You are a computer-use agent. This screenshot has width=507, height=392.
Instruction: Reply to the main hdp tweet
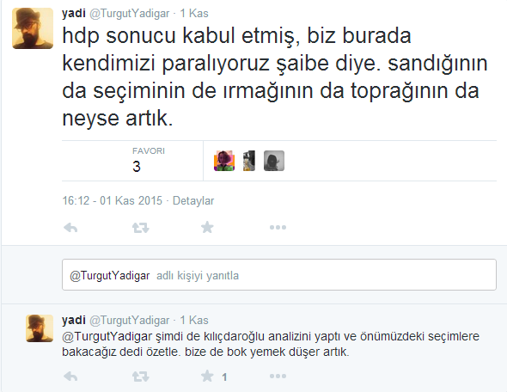[70, 228]
